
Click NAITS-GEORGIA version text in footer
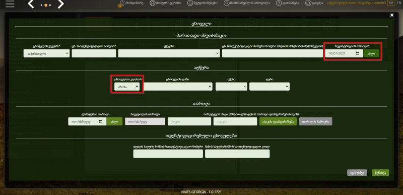201,192
